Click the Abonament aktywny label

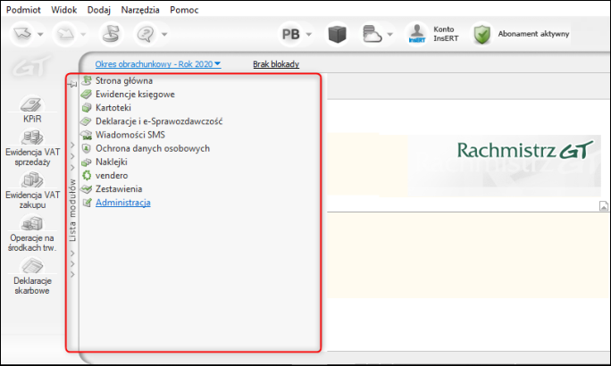[533, 34]
